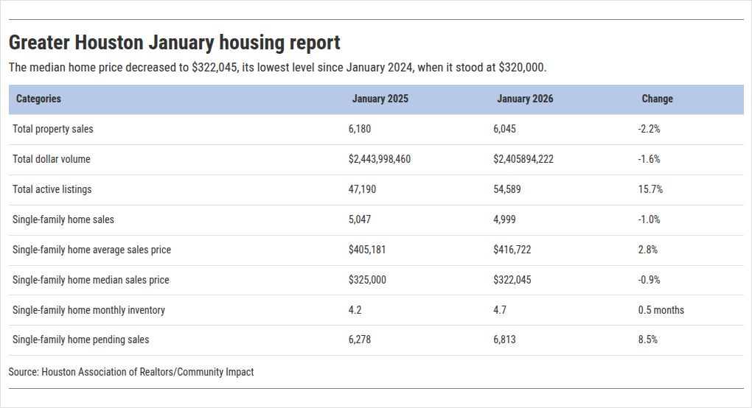Select the Total property sales row label

click(53, 129)
